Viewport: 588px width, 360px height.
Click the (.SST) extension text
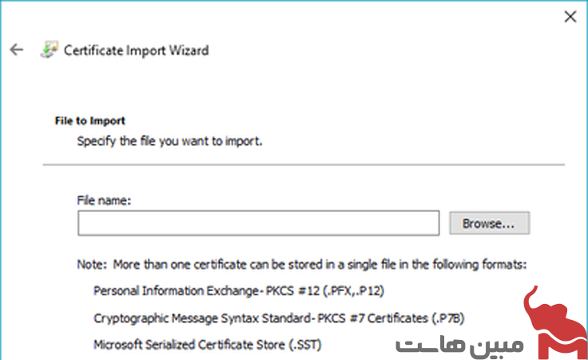click(305, 345)
